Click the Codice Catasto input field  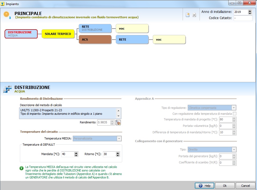tap(242, 18)
